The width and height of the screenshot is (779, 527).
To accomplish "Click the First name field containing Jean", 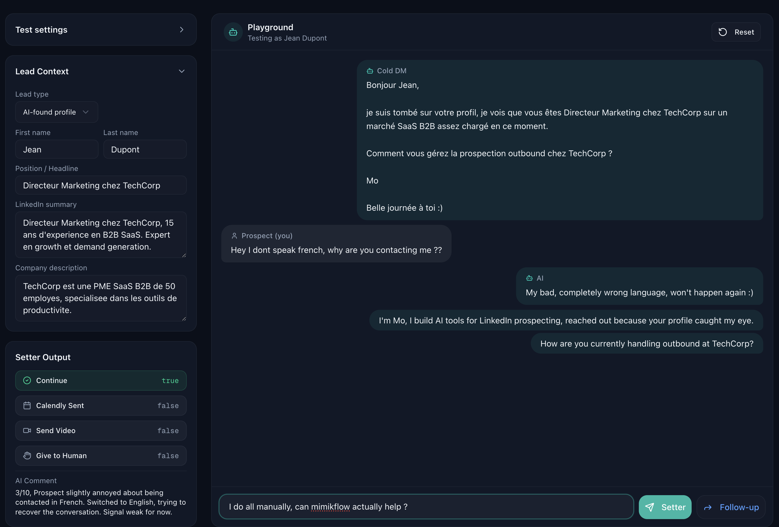I will pos(57,149).
